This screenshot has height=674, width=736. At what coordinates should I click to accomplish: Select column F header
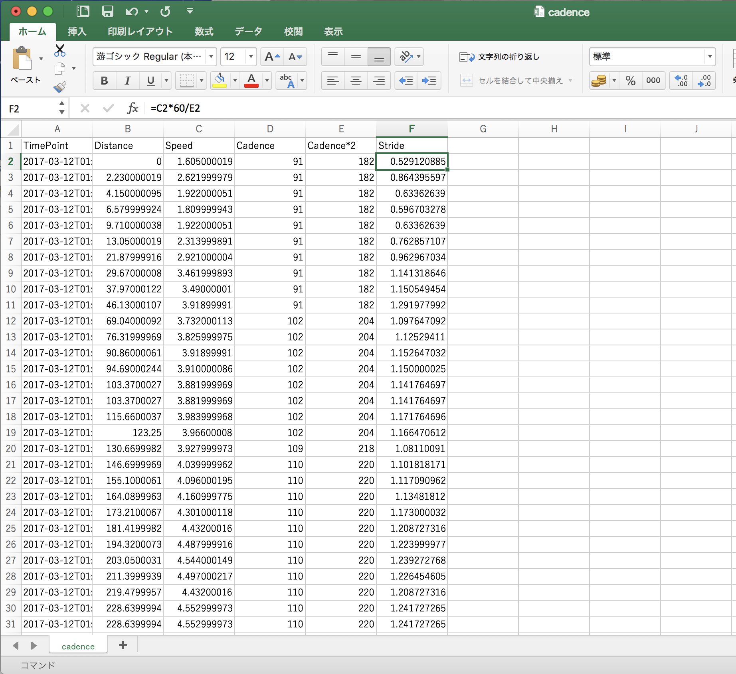[x=412, y=129]
